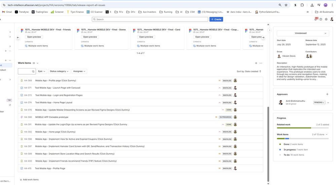
Task: Click the external link icon in the sidebar
Action: point(10,105)
